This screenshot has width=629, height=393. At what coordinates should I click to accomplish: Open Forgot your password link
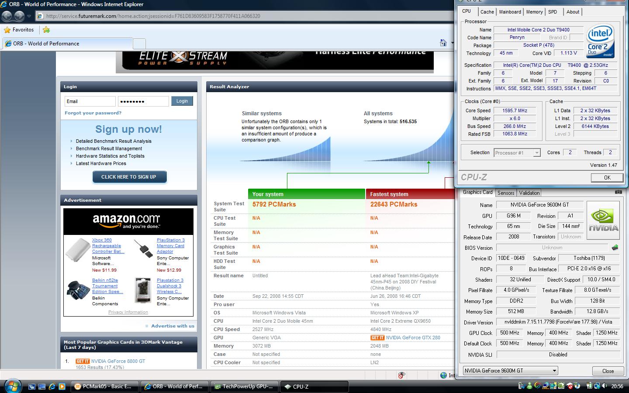(x=93, y=113)
